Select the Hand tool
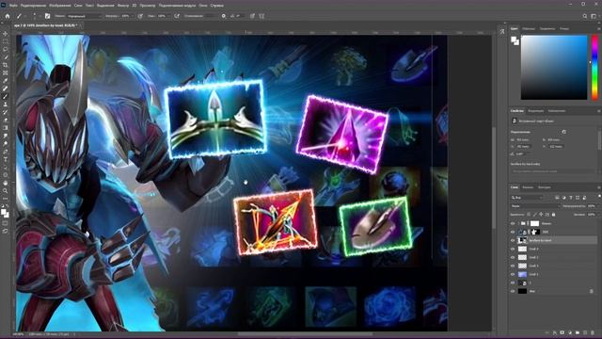 pyautogui.click(x=6, y=183)
